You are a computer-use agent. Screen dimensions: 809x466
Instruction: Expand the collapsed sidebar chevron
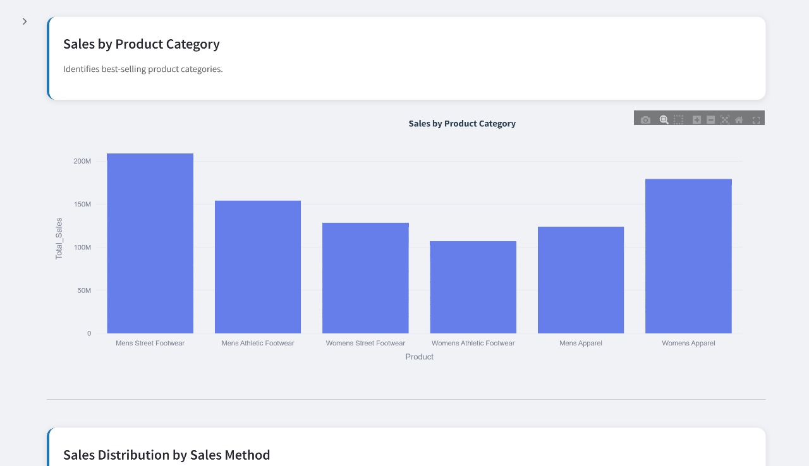tap(25, 21)
